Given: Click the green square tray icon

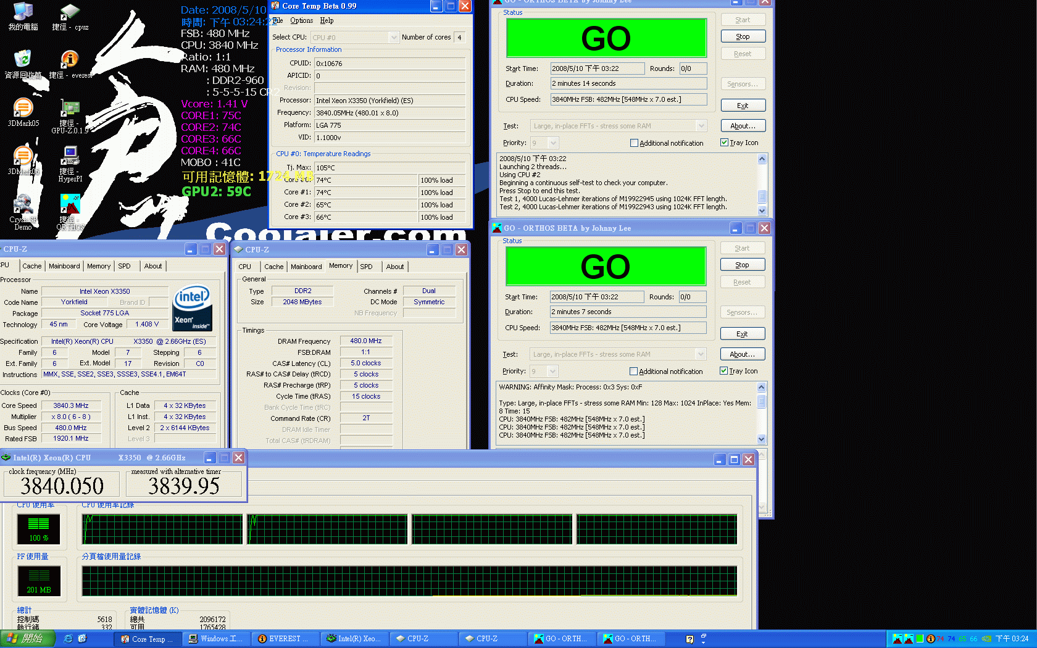Looking at the screenshot, I should (920, 639).
